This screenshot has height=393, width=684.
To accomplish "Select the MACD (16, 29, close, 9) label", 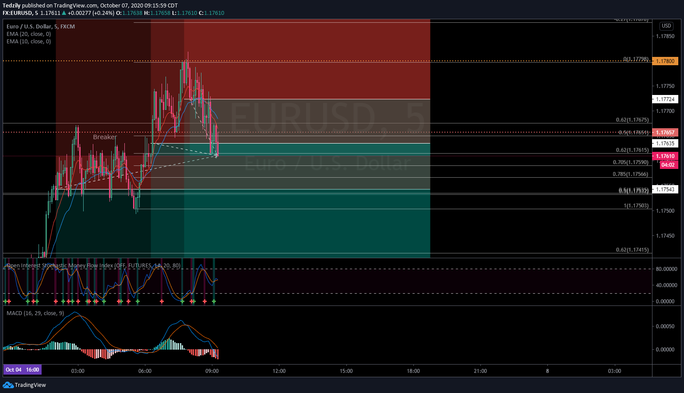I will (35, 313).
